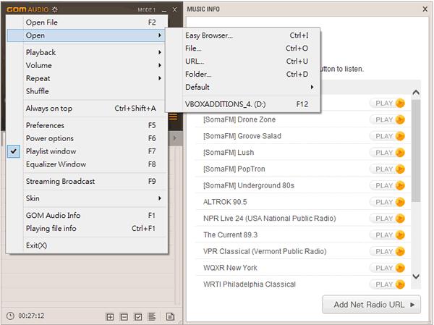Play WQXR New York station

coord(387,268)
